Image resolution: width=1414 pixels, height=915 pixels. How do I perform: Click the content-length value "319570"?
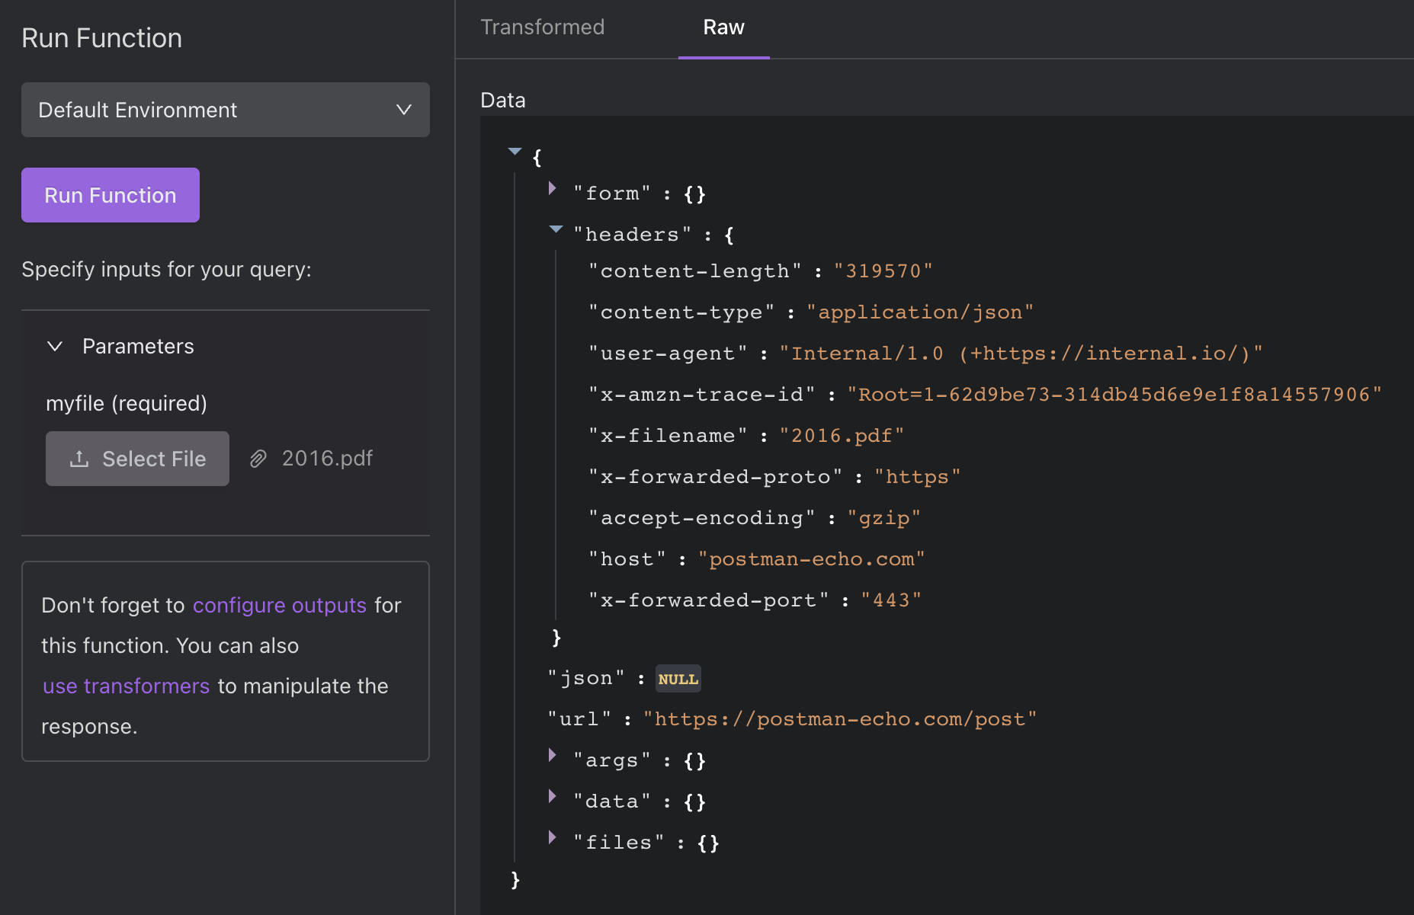[x=883, y=271]
